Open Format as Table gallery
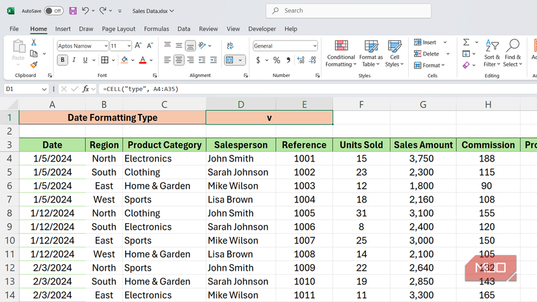Screen dimensions: 537x302 click(x=371, y=53)
